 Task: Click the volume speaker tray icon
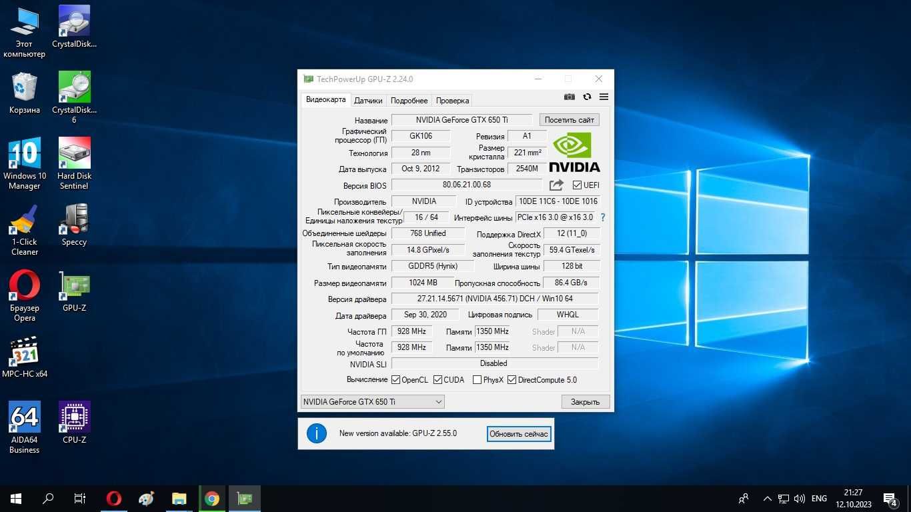(800, 498)
